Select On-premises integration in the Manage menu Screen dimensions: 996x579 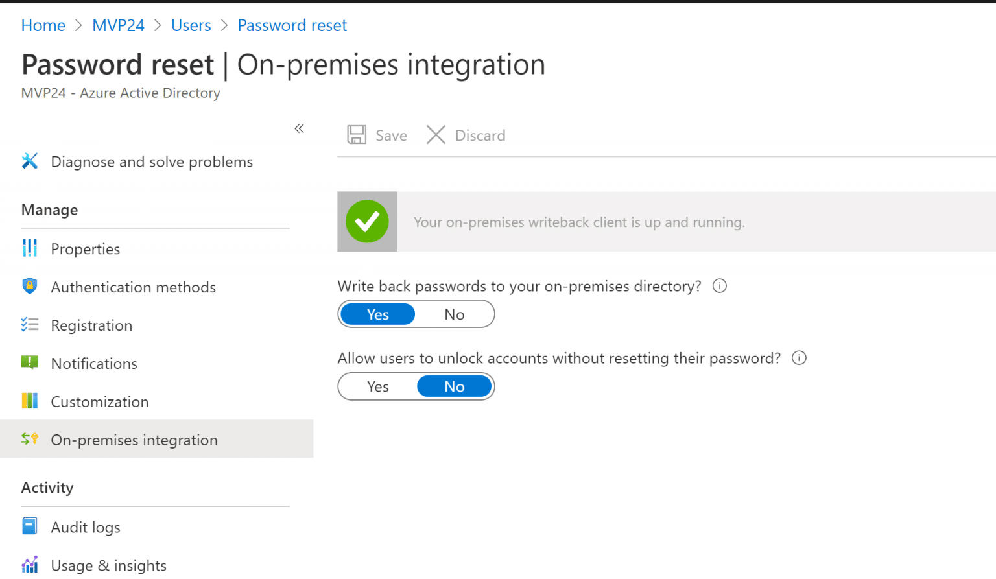point(134,440)
